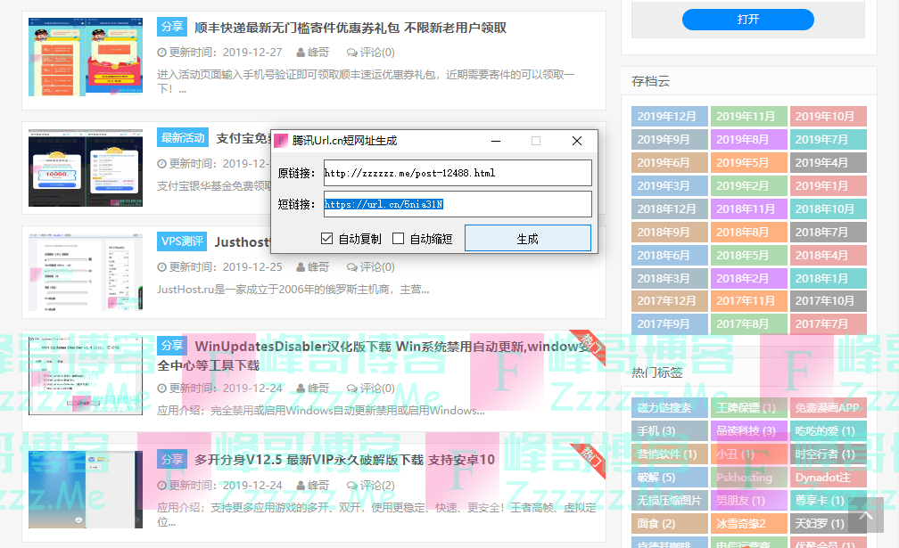Viewport: 899px width, 548px height.
Task: Select the 吃吃的爱 (1) tag
Action: pos(828,430)
